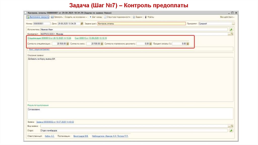Click the magnifier icon in 'Вид заявки' field

[x=232, y=126]
